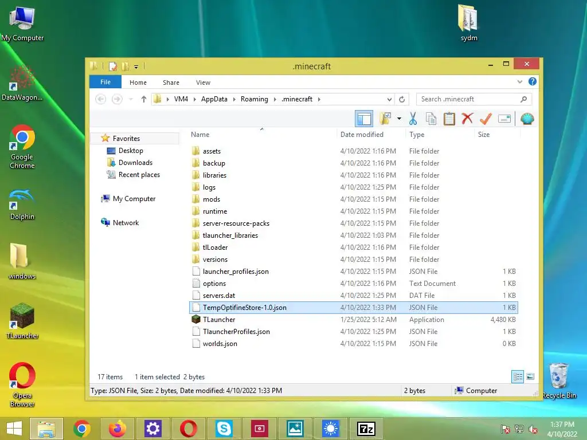Viewport: 587px width, 440px height.
Task: Go up one folder level
Action: coord(144,99)
